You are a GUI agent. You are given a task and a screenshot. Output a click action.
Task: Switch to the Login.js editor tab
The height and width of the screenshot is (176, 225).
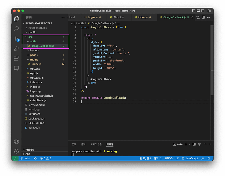pos(92,17)
